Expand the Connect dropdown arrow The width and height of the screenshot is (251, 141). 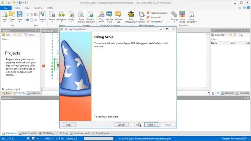(226, 35)
